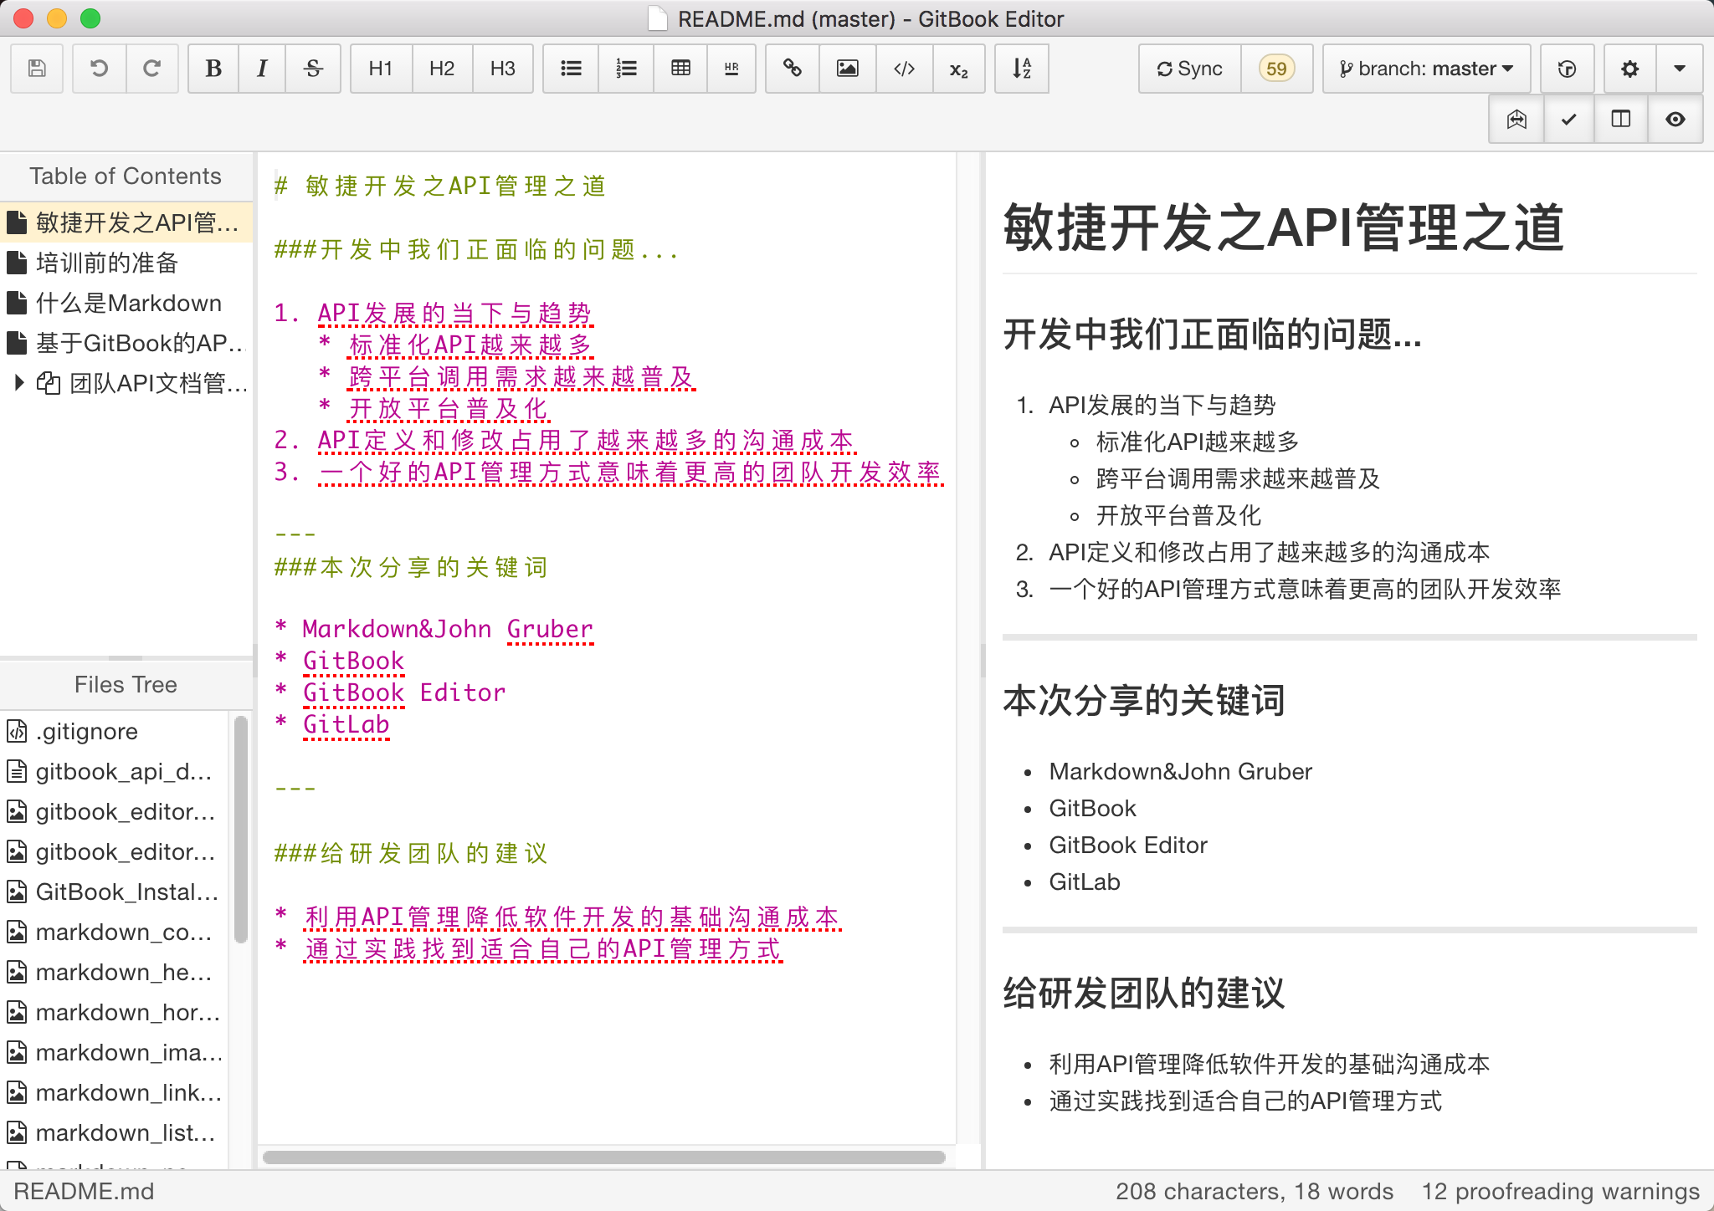
Task: Insert an ordered numbered list
Action: pyautogui.click(x=626, y=69)
